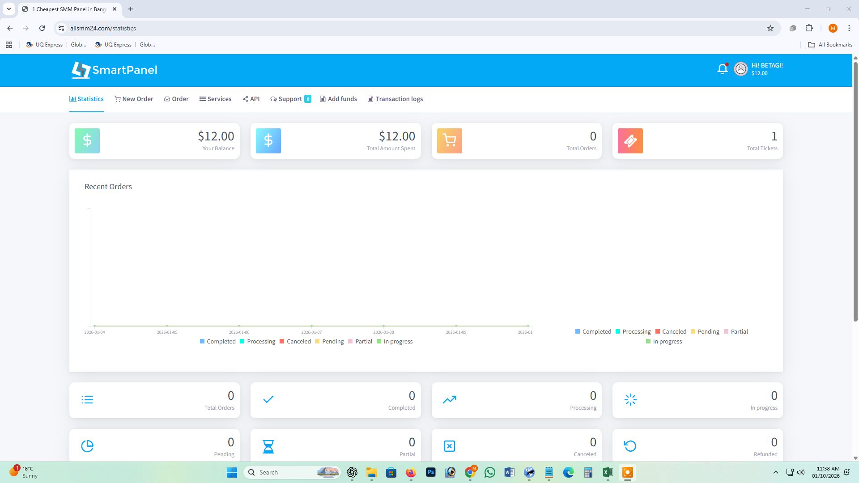Click the ticket icon on Total Tickets card
Image resolution: width=859 pixels, height=483 pixels.
click(629, 140)
